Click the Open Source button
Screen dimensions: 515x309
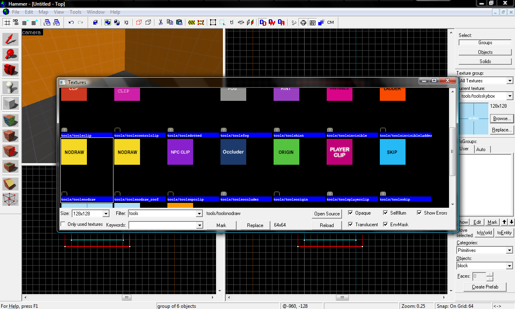[x=327, y=214]
